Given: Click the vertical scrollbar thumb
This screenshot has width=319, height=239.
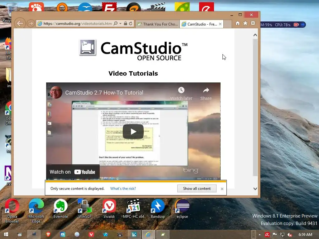Looking at the screenshot, I should pos(255,107).
